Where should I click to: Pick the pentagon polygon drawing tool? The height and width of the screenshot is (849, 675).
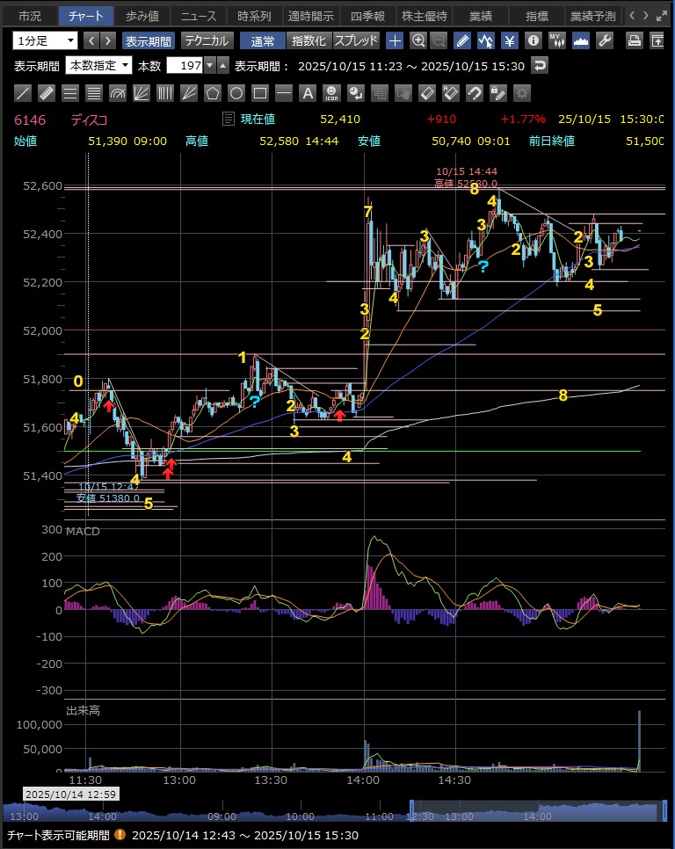coord(213,93)
